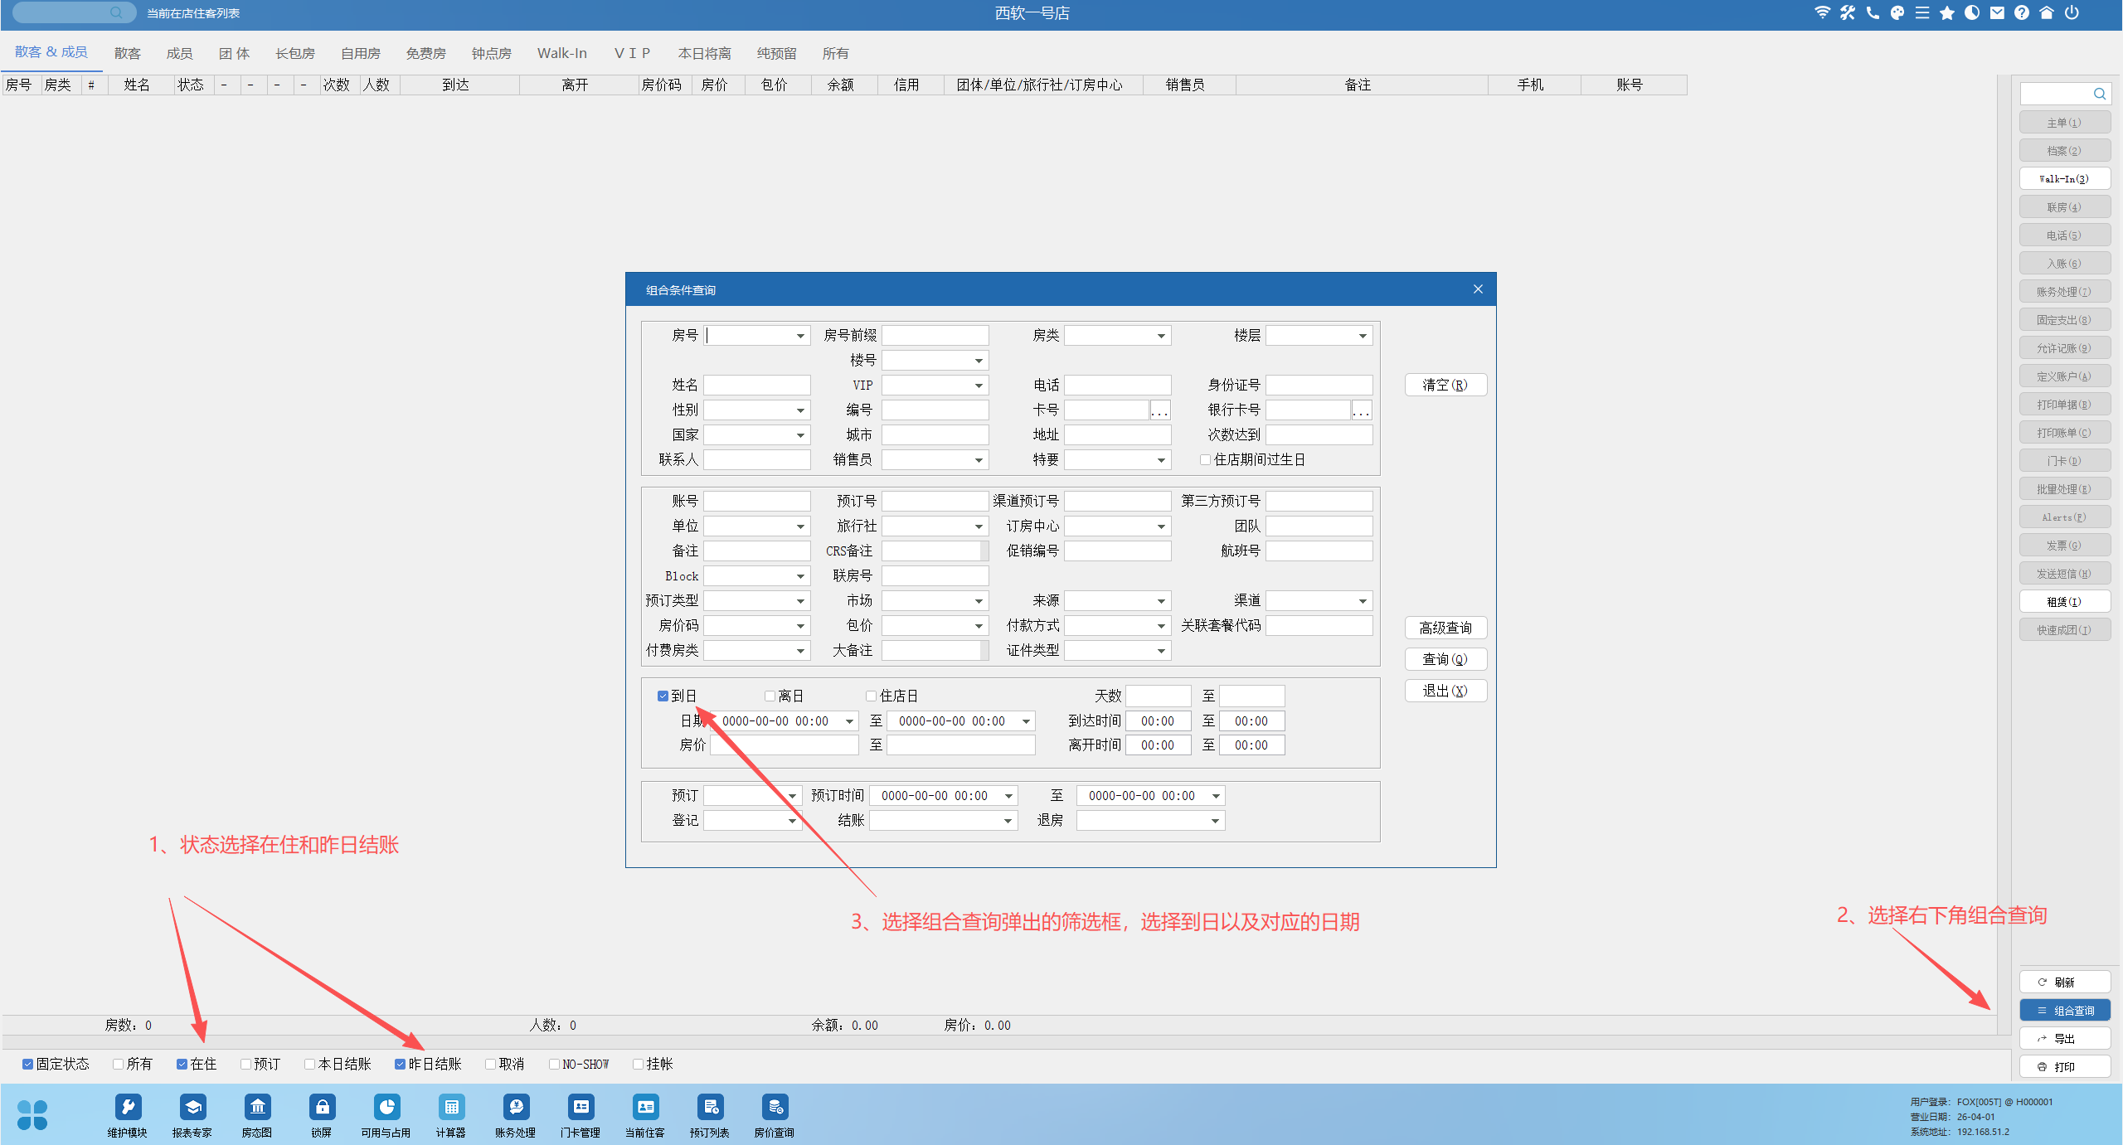Click the power logout icon
This screenshot has height=1145, width=2123.
[2072, 12]
